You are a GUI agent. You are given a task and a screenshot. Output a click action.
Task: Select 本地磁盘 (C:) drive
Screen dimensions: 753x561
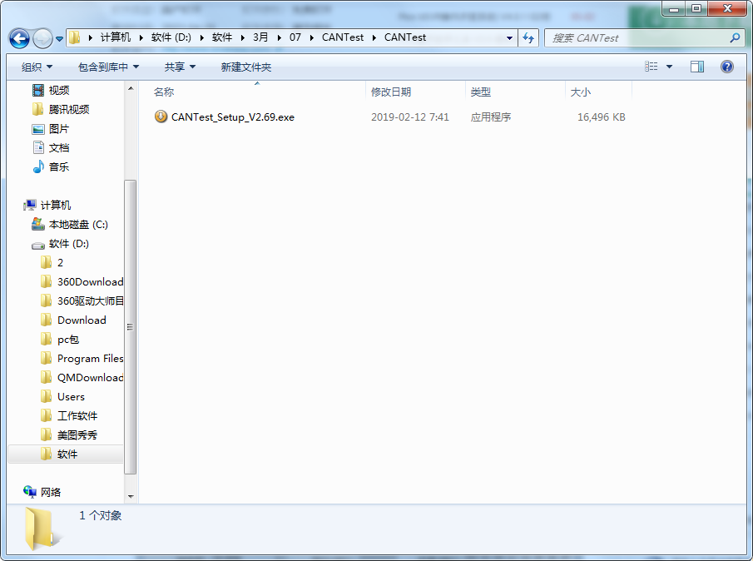coord(77,225)
